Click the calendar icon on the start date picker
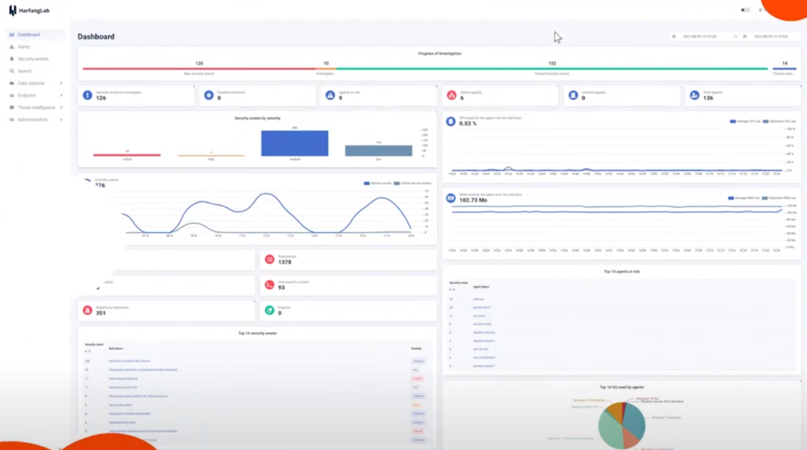 coord(674,36)
